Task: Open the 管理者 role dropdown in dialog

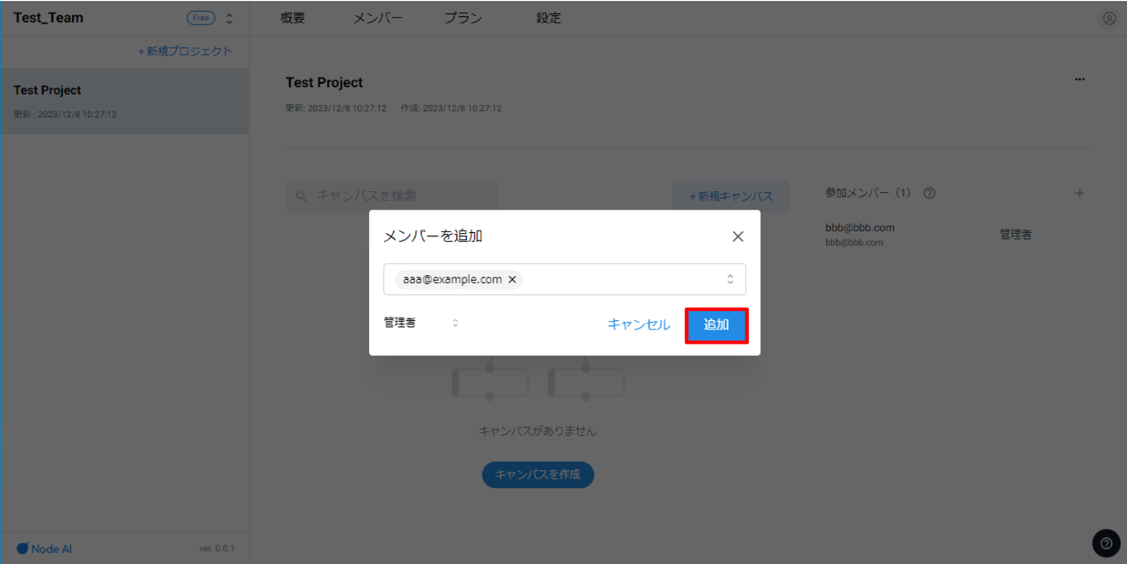Action: [x=421, y=323]
